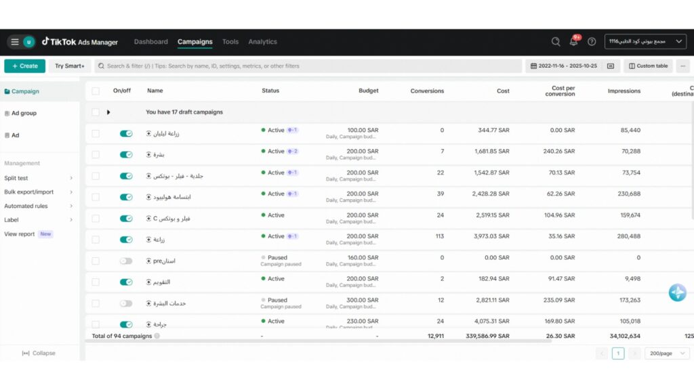Click the calendar icon beside date range
This screenshot has width=694, height=390.
[533, 66]
